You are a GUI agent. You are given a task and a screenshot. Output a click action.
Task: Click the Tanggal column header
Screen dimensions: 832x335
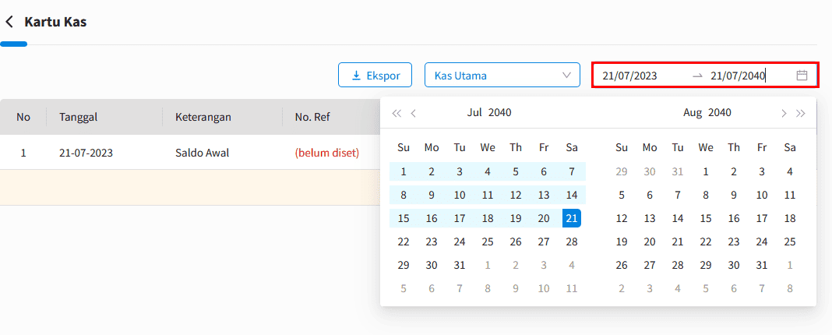[x=79, y=117]
